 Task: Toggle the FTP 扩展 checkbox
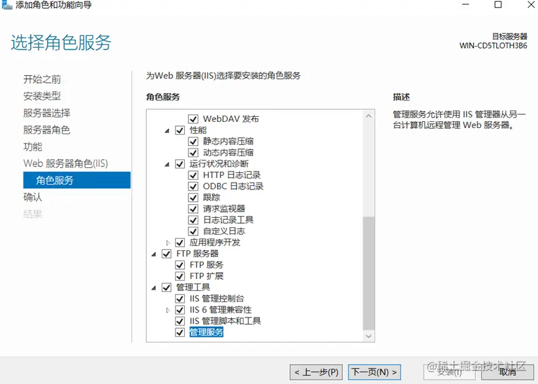click(x=180, y=277)
